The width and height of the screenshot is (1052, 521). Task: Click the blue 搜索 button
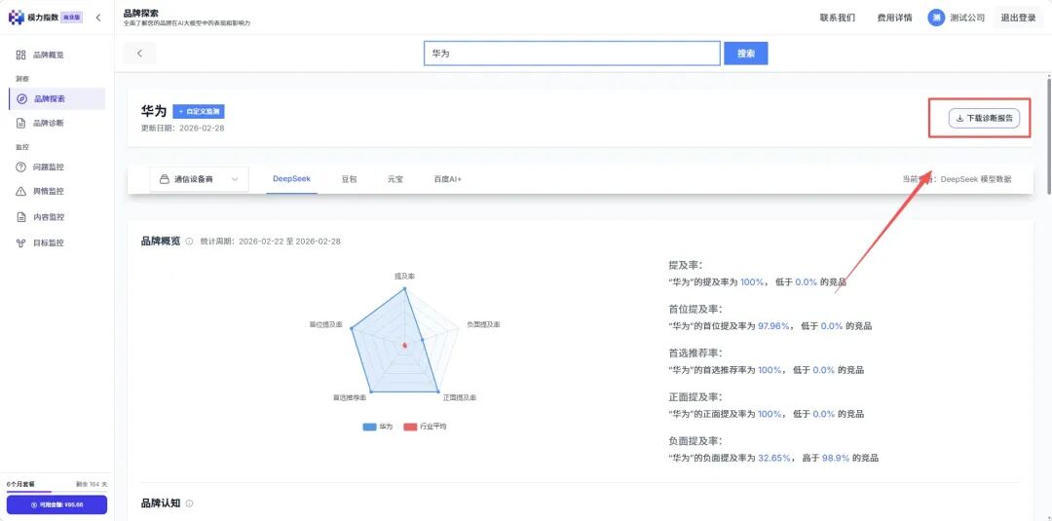[745, 54]
